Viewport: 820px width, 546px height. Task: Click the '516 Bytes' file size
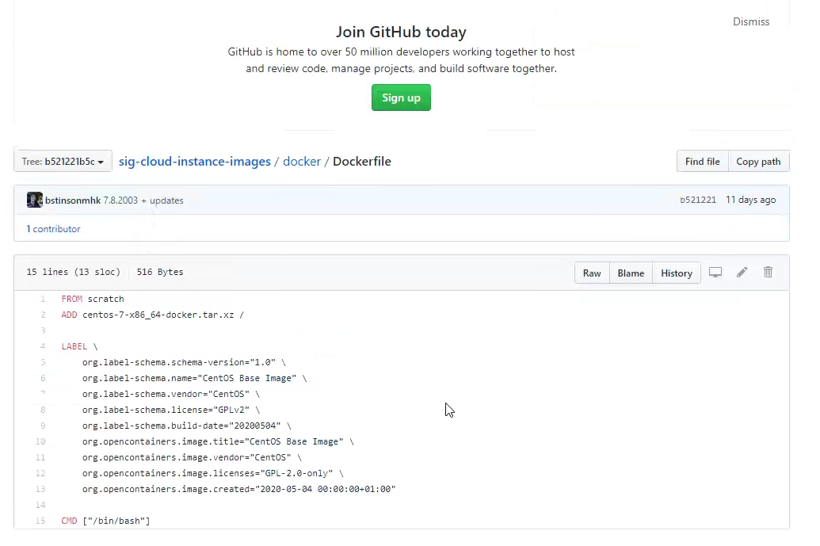pyautogui.click(x=160, y=272)
